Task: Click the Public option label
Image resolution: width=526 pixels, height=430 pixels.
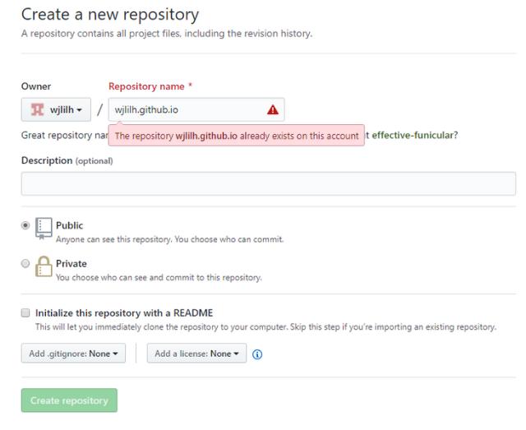Action: pyautogui.click(x=69, y=225)
